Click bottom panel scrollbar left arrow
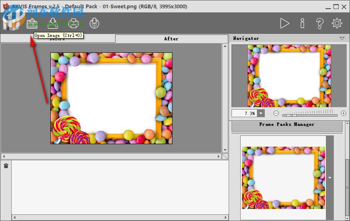 (x=15, y=217)
